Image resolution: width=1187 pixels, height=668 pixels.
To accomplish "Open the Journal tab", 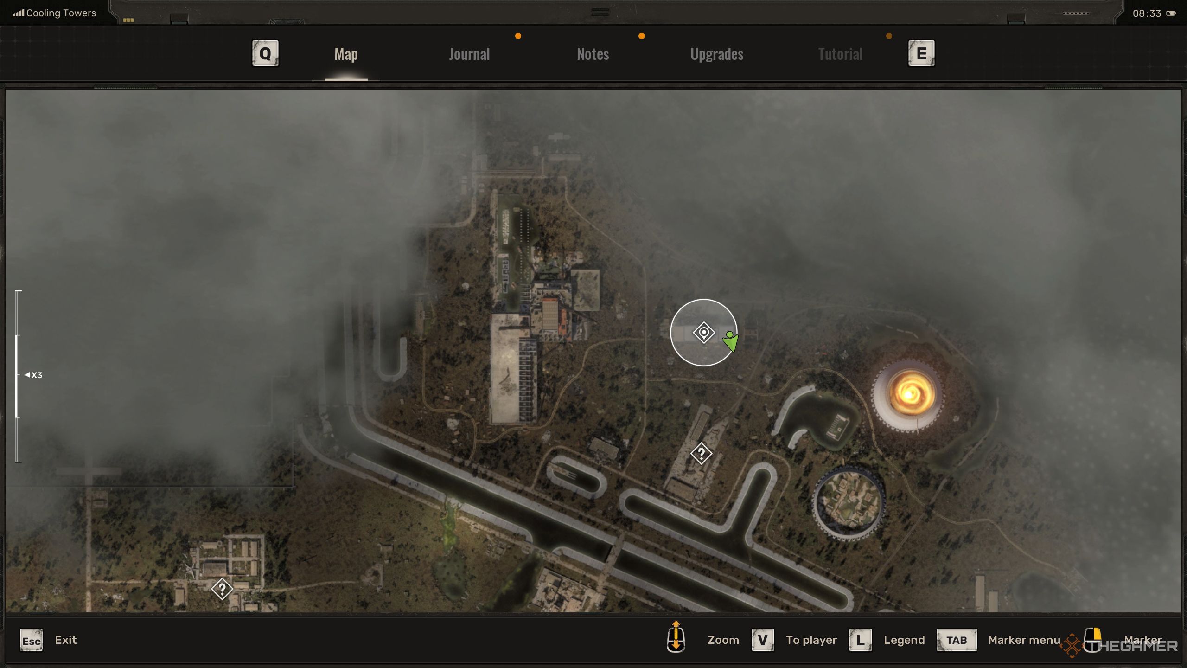I will coord(469,53).
